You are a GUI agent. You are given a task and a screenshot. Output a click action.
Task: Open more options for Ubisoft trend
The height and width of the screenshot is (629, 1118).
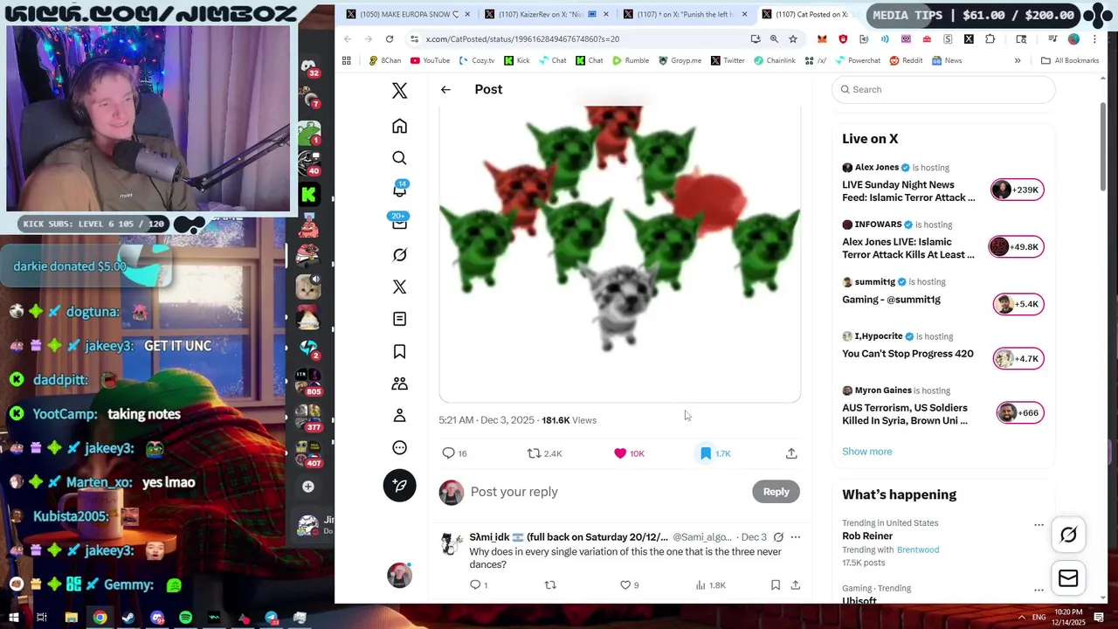[x=1039, y=591]
